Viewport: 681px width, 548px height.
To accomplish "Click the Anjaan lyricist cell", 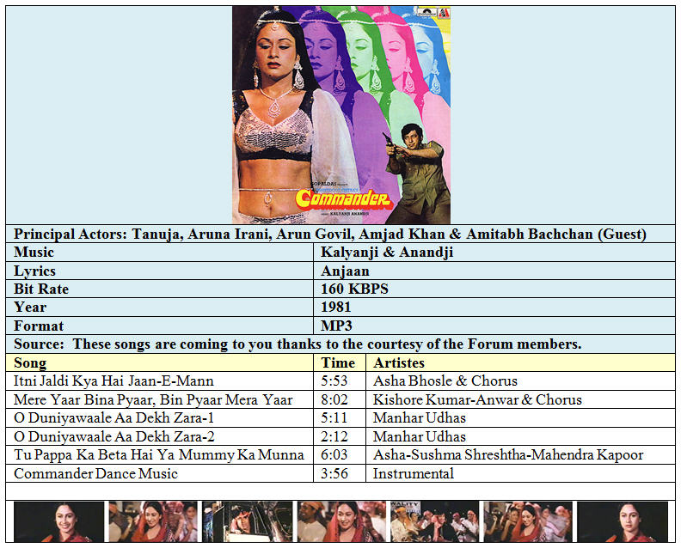I will [494, 271].
